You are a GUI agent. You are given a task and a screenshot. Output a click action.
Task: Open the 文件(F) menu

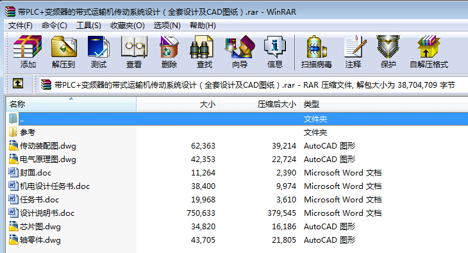(x=21, y=26)
